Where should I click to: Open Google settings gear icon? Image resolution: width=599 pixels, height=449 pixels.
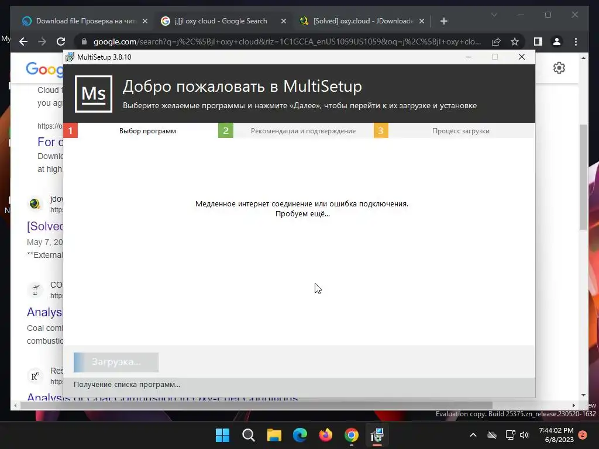point(559,68)
